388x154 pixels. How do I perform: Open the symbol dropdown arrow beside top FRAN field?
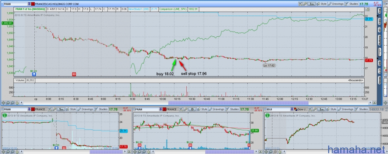coord(29,4)
